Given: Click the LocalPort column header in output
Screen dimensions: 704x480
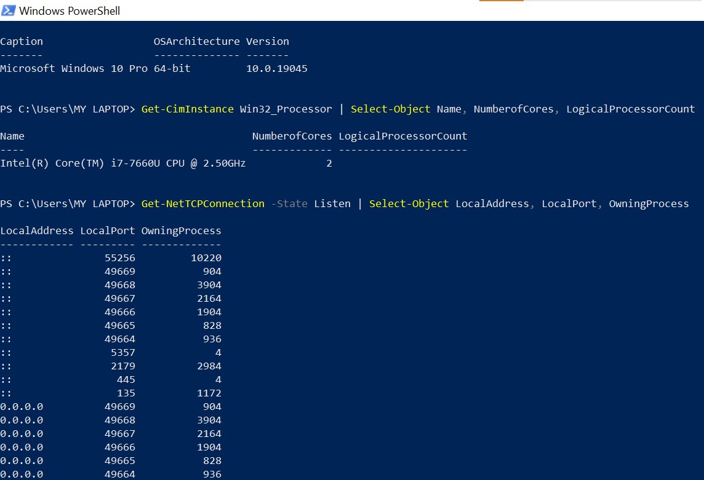Looking at the screenshot, I should [107, 230].
